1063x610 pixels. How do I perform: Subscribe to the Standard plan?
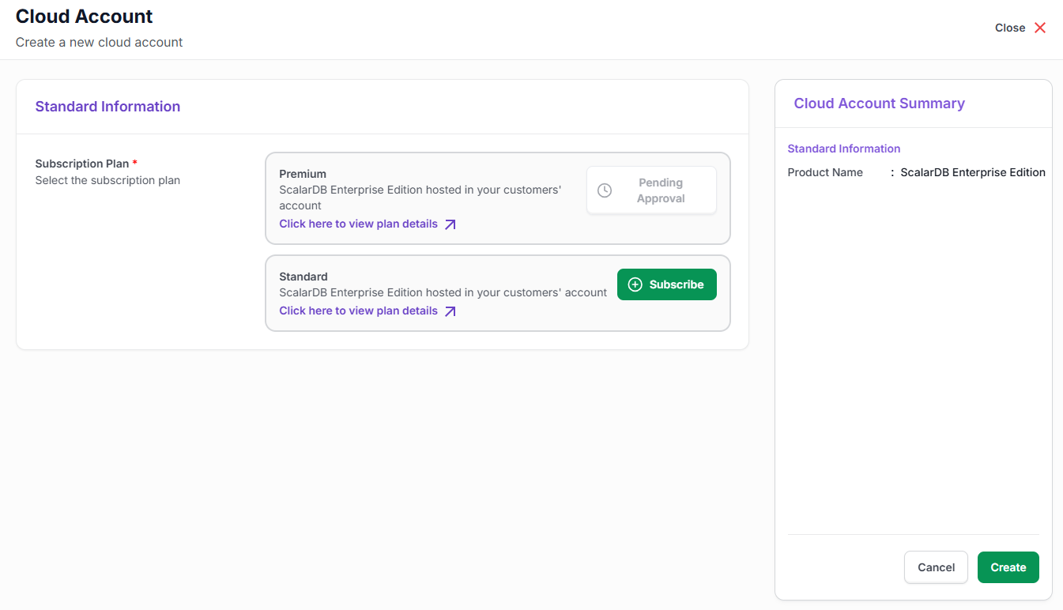[x=667, y=284]
